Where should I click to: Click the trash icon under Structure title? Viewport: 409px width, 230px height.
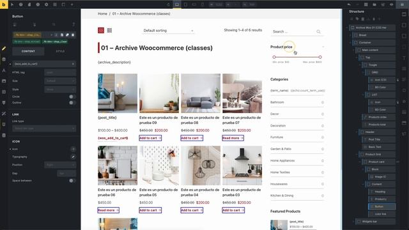pos(362,19)
